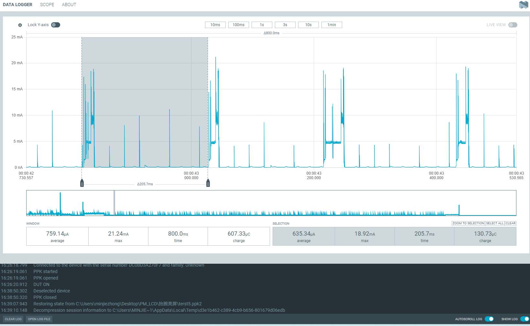The width and height of the screenshot is (530, 326).
Task: Toggle the Lock Y-axis switch
Action: pyautogui.click(x=56, y=25)
